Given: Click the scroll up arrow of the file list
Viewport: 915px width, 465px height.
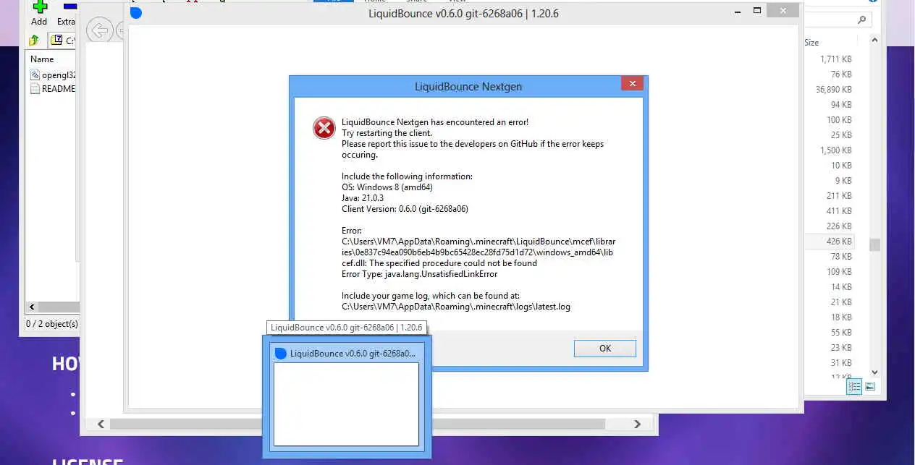Looking at the screenshot, I should [874, 40].
